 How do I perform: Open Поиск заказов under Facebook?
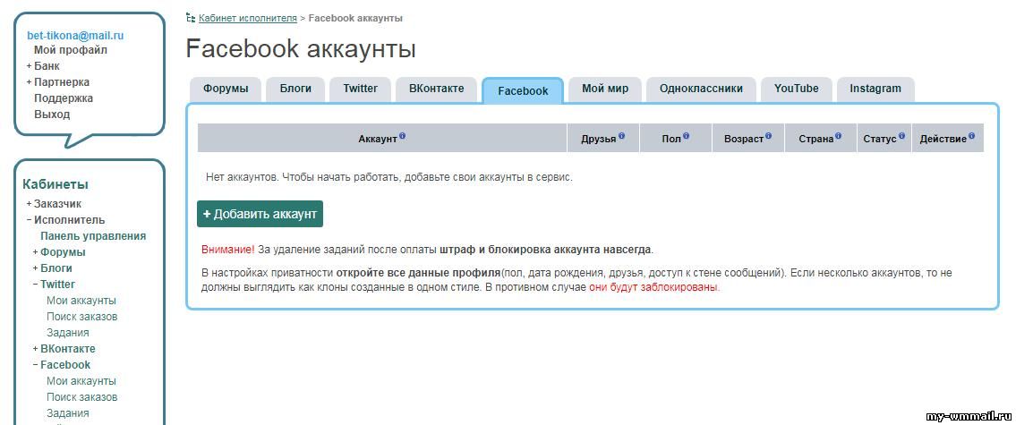[81, 397]
